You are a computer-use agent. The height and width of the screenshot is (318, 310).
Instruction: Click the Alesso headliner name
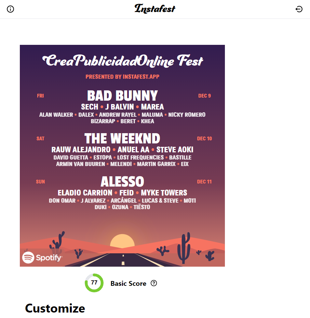point(122,181)
